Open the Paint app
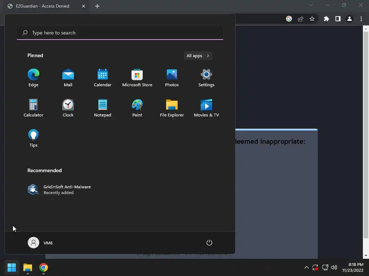The width and height of the screenshot is (369, 276). (137, 108)
